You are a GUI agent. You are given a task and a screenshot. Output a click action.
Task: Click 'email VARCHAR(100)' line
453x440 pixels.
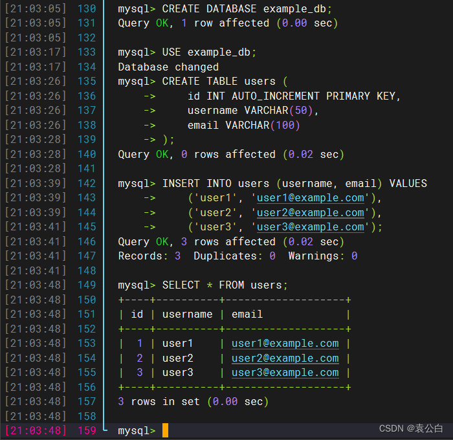pos(244,126)
